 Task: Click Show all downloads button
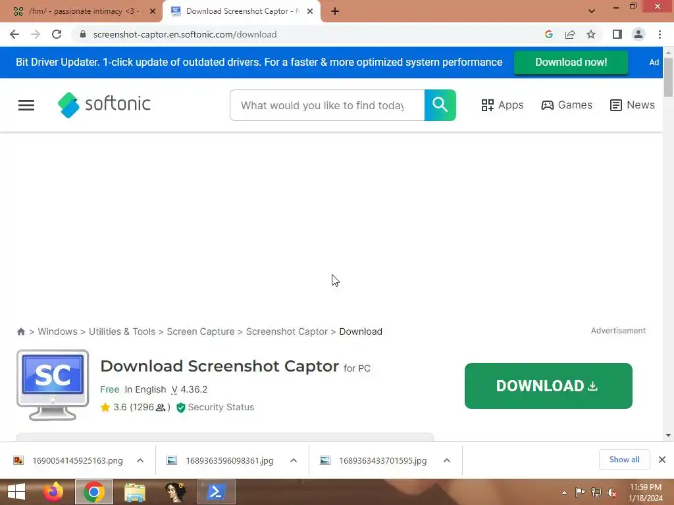click(x=624, y=460)
